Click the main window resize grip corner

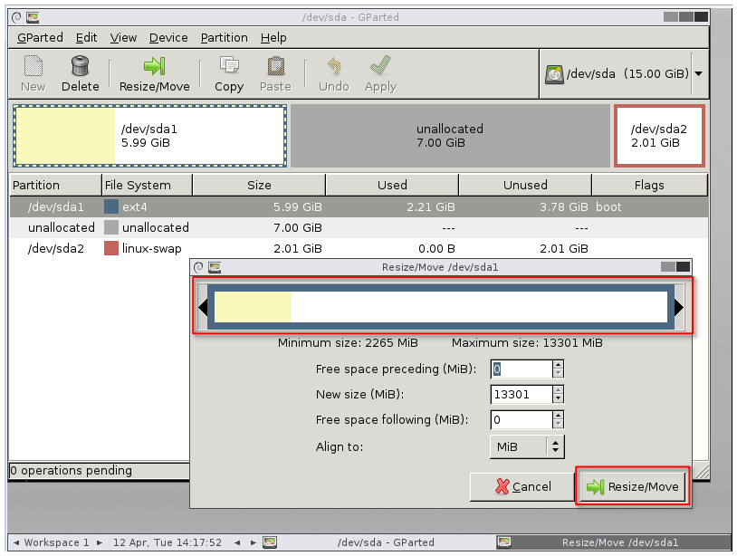pyautogui.click(x=702, y=471)
